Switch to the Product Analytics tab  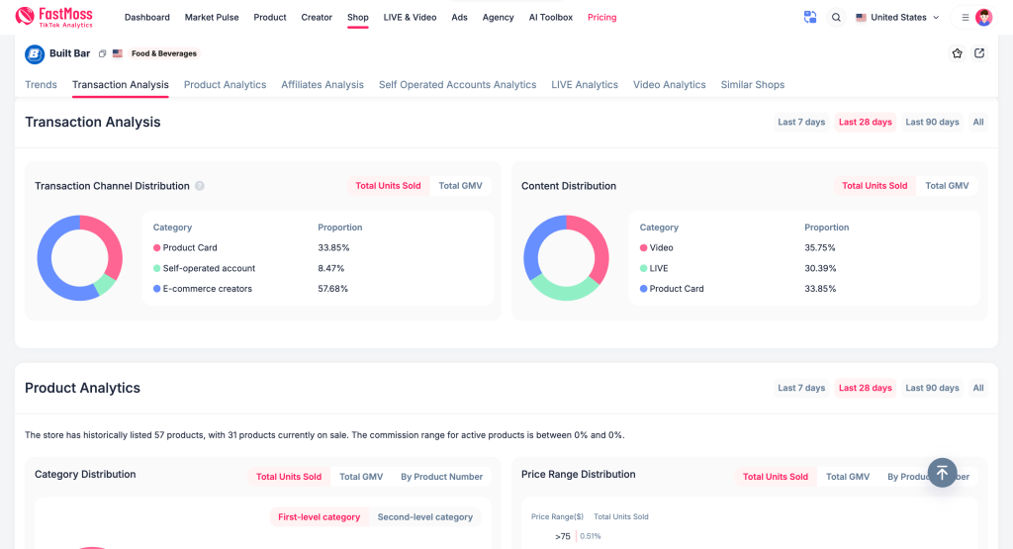(x=225, y=85)
